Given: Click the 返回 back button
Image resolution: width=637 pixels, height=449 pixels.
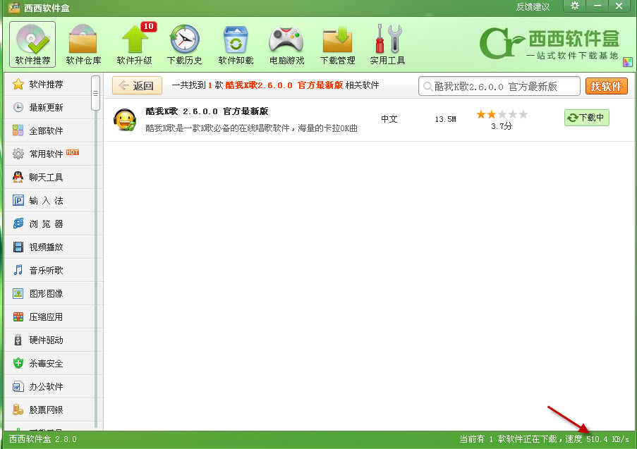Looking at the screenshot, I should (x=137, y=86).
